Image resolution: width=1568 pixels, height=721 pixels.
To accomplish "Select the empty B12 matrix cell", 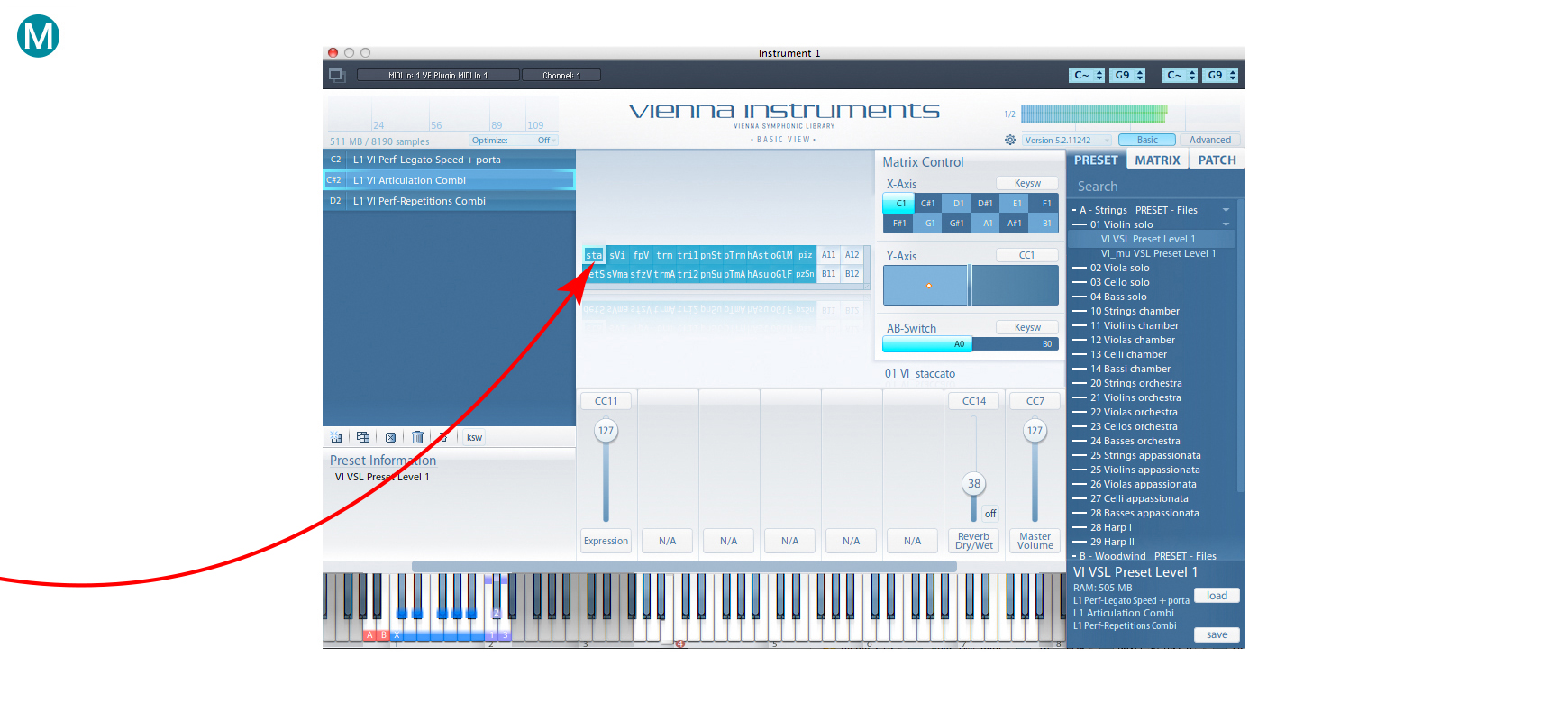I will click(x=852, y=274).
